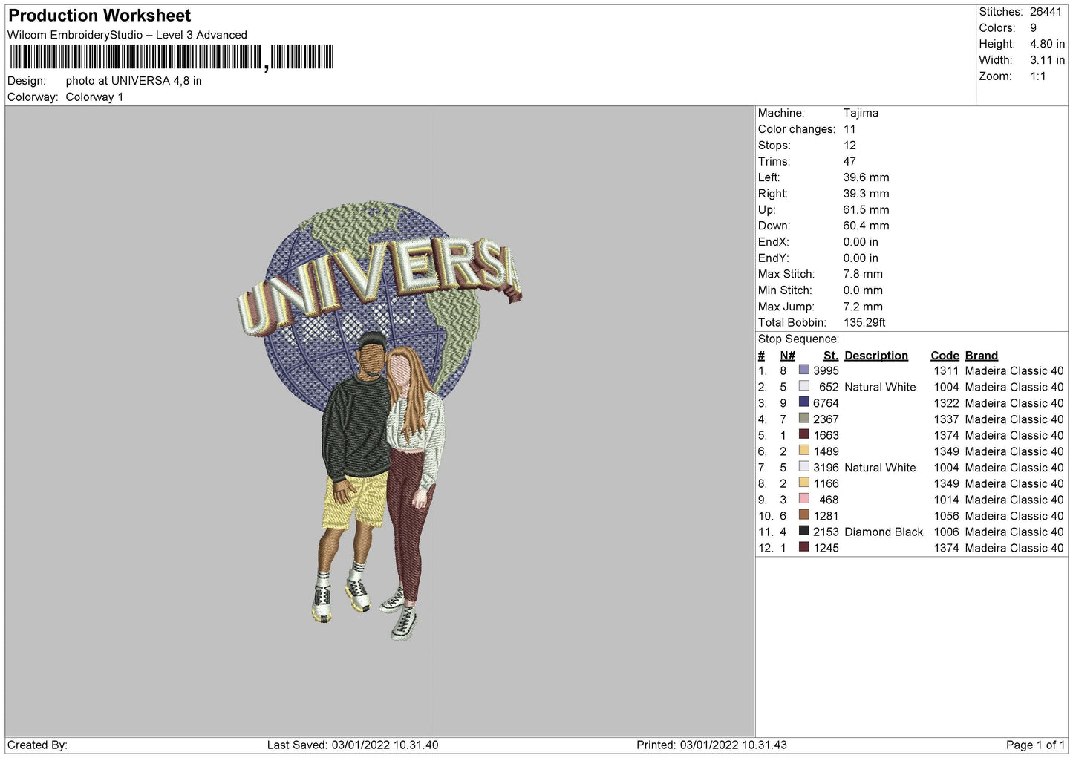Click the maroon swatch in stop 12

coord(803,547)
